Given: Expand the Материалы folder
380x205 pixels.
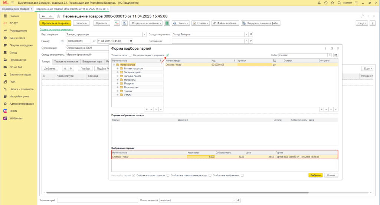Looking at the screenshot, I should [118, 80].
